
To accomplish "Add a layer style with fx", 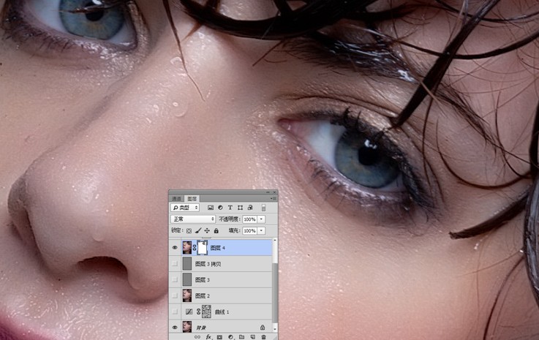I will tap(208, 337).
